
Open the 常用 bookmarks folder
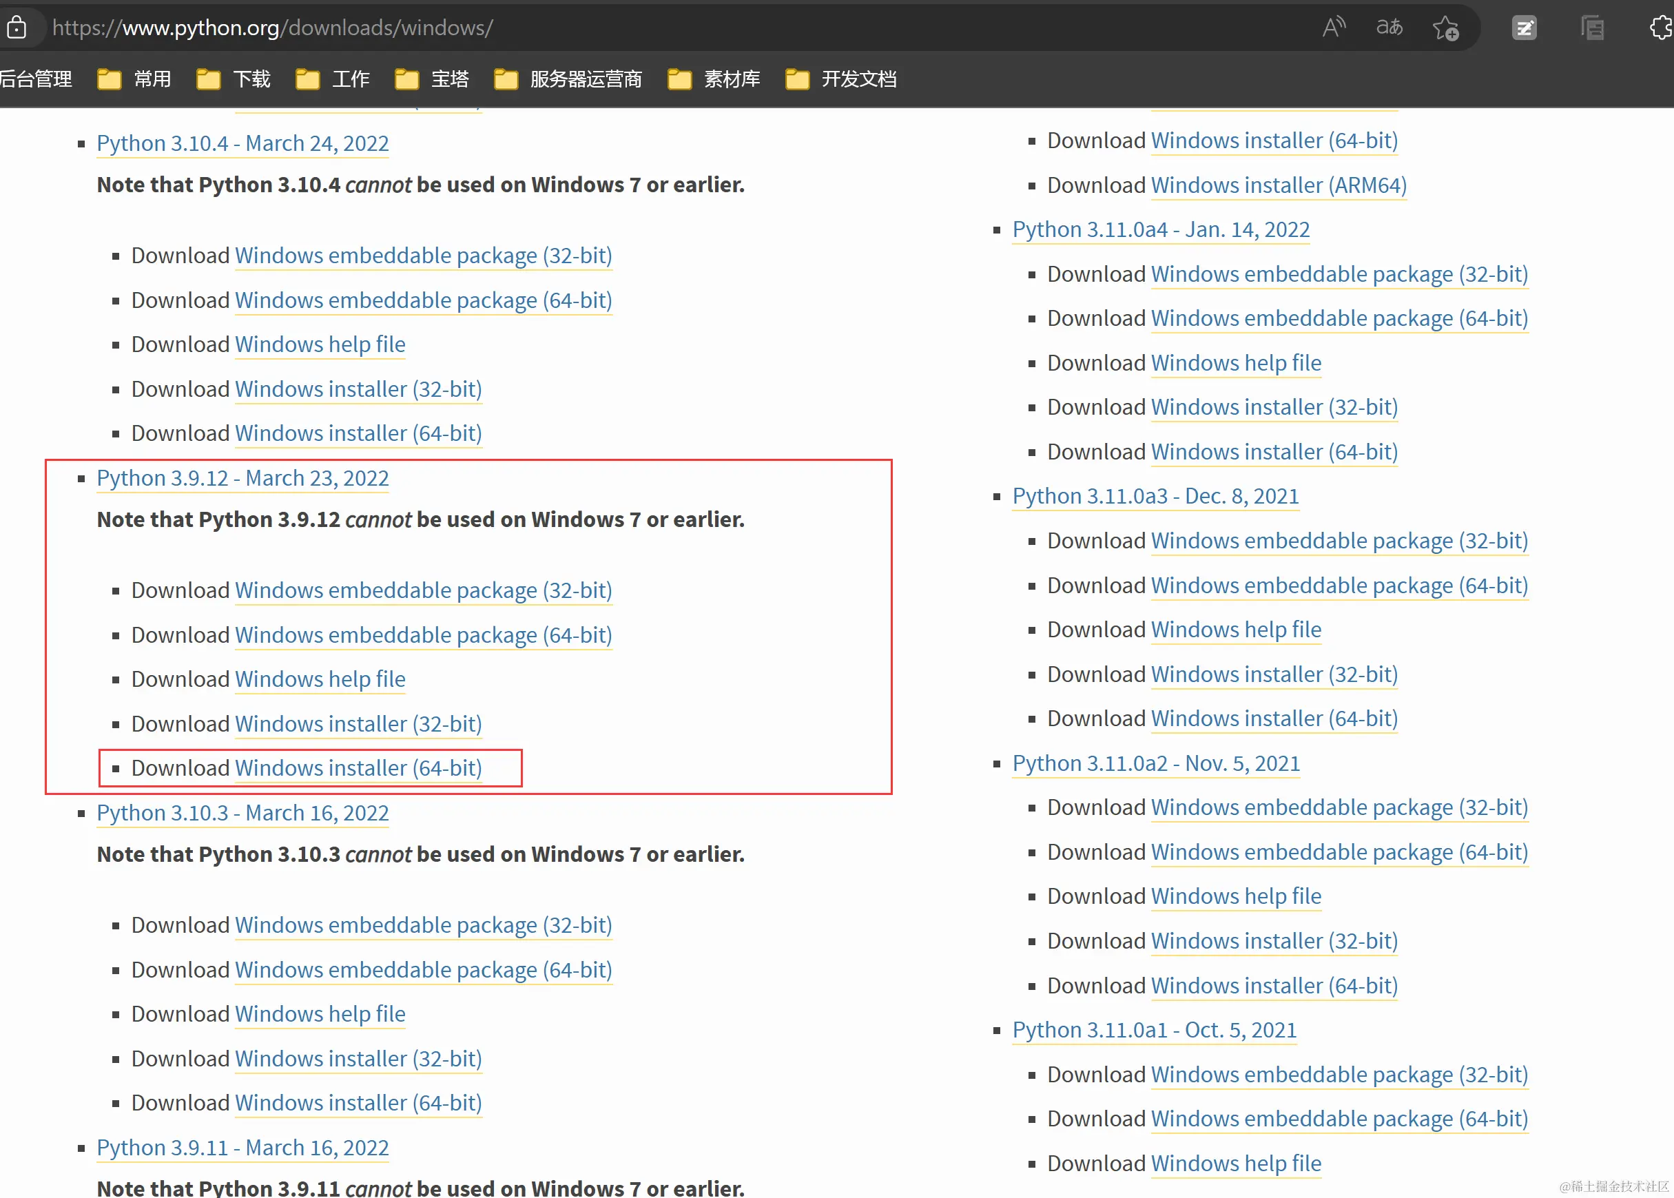(135, 79)
